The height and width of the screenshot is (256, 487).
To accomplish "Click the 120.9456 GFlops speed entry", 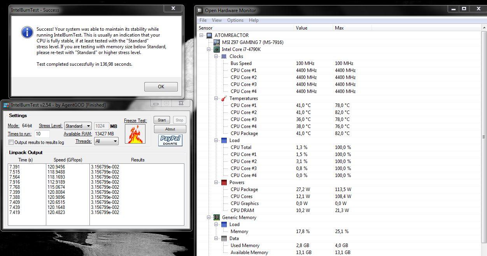I will coord(56,167).
